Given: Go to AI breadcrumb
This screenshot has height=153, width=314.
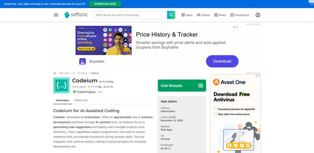Looking at the screenshot, I should [74, 73].
